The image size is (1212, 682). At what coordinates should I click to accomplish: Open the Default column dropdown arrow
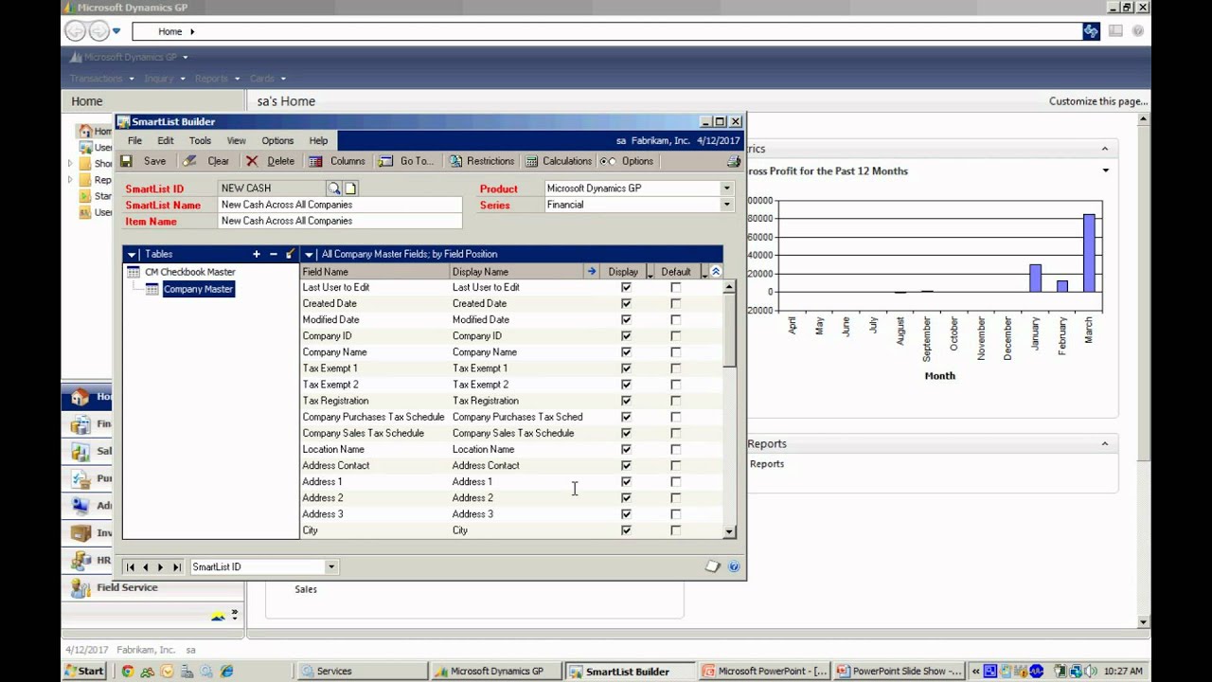704,273
